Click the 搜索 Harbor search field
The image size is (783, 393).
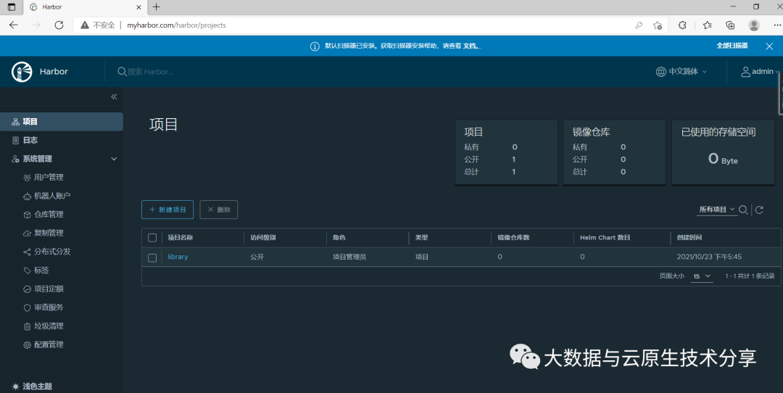tap(151, 72)
